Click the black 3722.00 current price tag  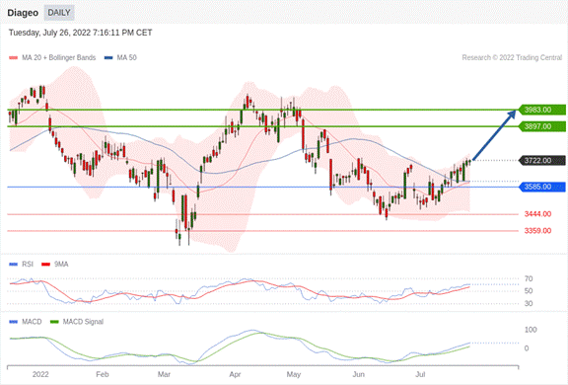[542, 161]
